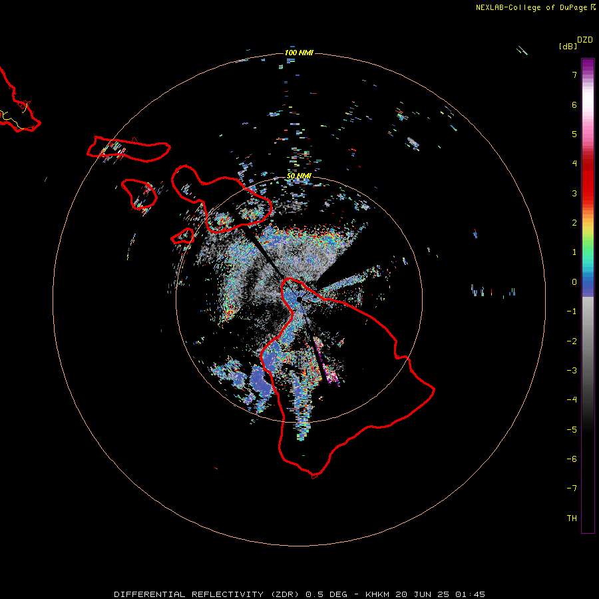Click the -5 value on color scale

tap(572, 430)
